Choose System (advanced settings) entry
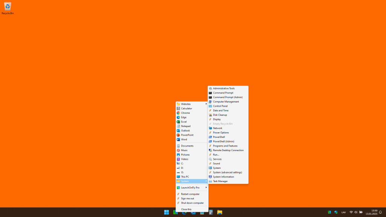The image size is (386, 217). [227, 173]
